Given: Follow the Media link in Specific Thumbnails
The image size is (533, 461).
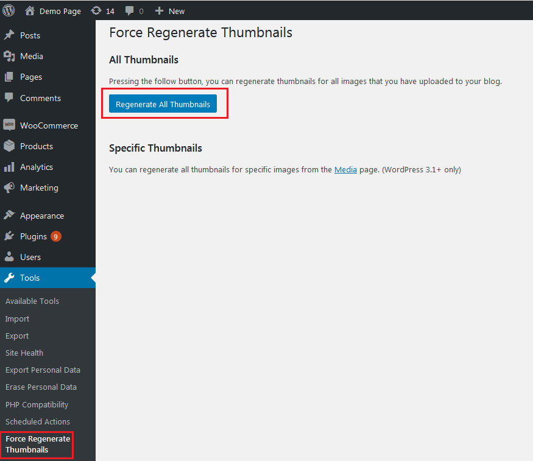Looking at the screenshot, I should coord(345,169).
